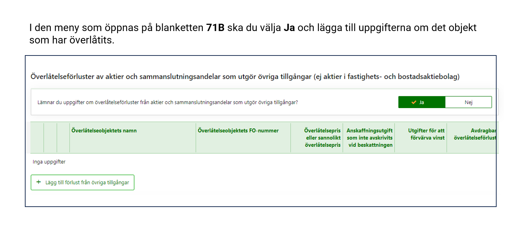This screenshot has height=226, width=520.
Task: Click the Anskaffningsutgift som inte avskrivits header
Action: point(369,138)
